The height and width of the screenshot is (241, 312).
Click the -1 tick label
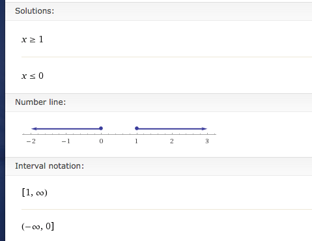66,141
